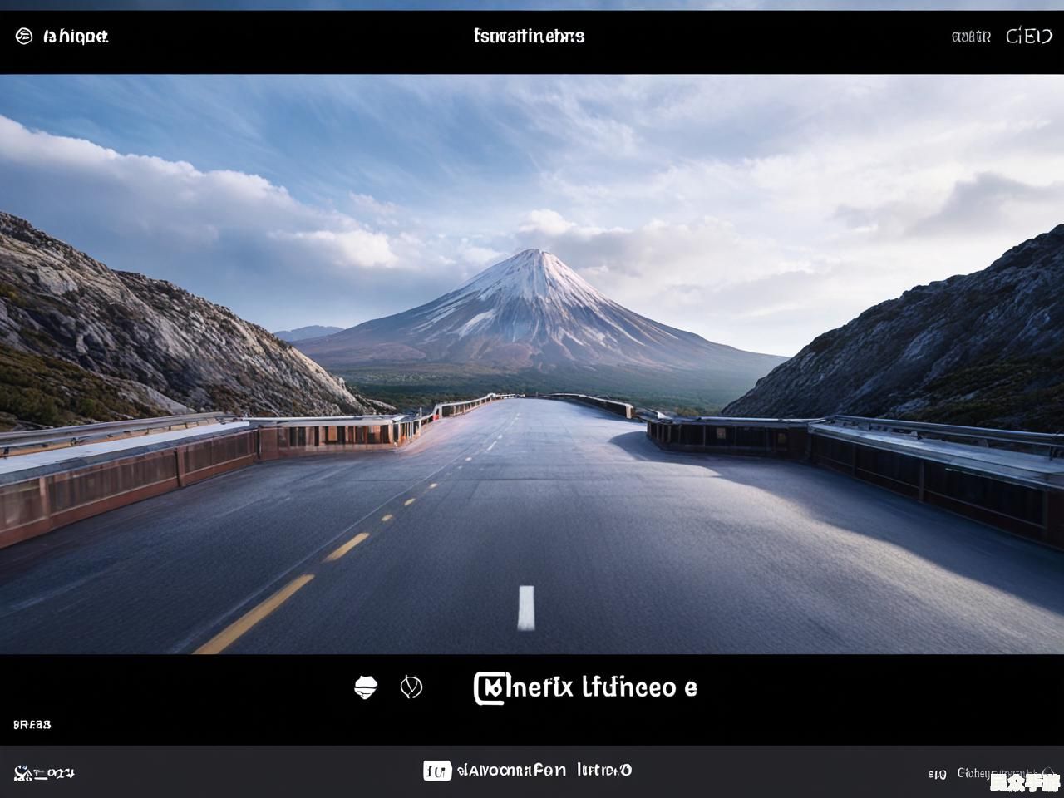Click the round compass icon below the photo
This screenshot has width=1064, height=798.
coord(411,687)
